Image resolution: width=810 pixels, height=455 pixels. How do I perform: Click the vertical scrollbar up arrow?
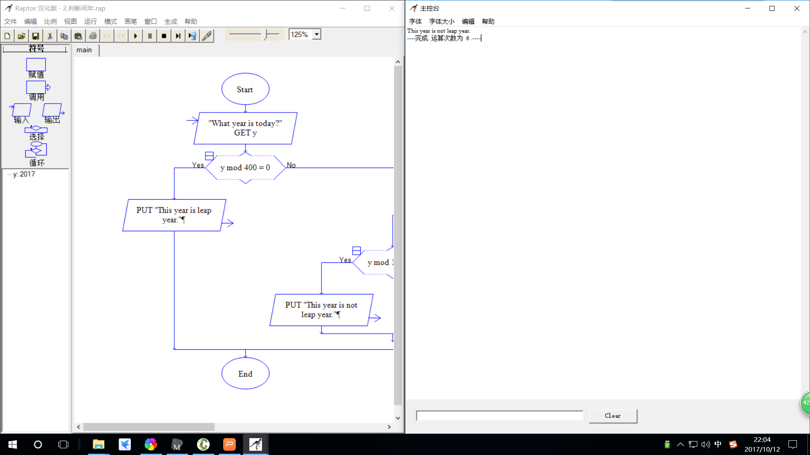click(x=398, y=62)
